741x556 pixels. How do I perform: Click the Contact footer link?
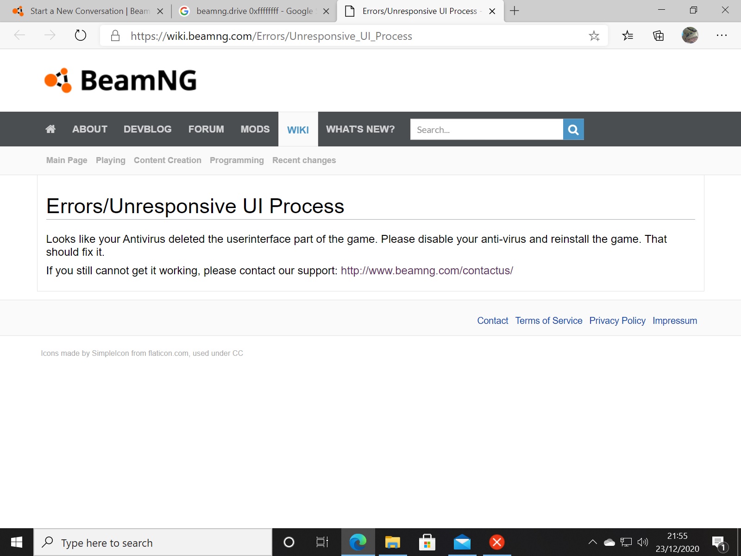(x=493, y=321)
